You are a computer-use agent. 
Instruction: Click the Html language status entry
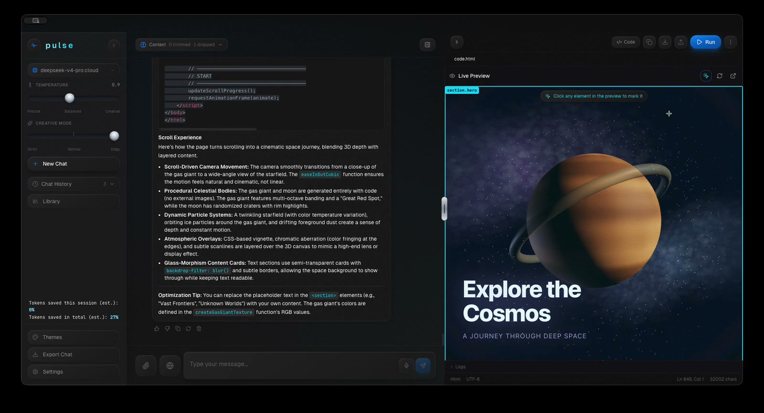456,379
